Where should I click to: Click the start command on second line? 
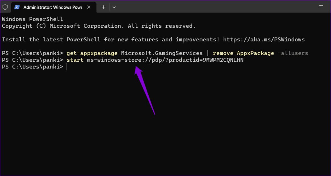[x=75, y=60]
